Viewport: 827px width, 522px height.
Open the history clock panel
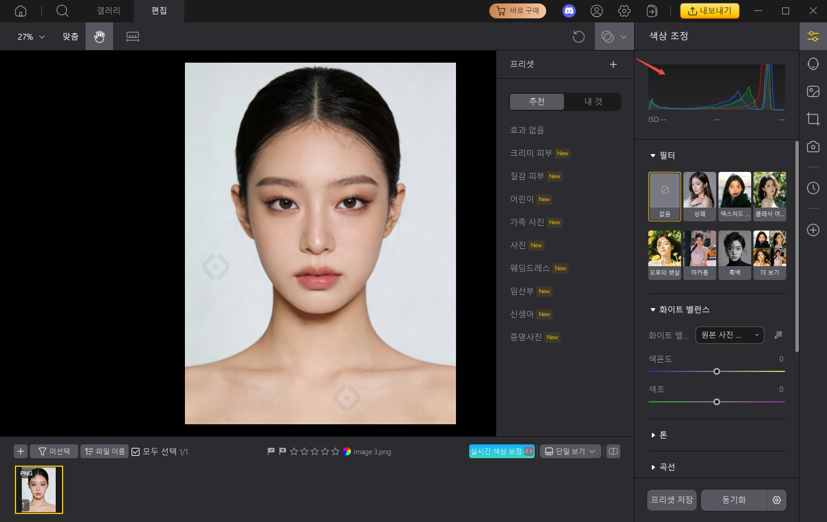(813, 188)
